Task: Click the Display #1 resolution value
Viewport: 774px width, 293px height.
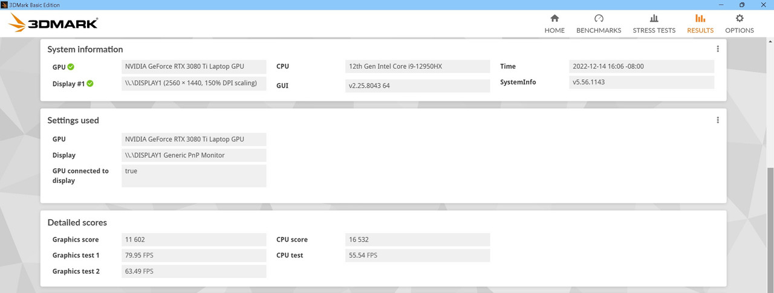Action: coord(193,83)
